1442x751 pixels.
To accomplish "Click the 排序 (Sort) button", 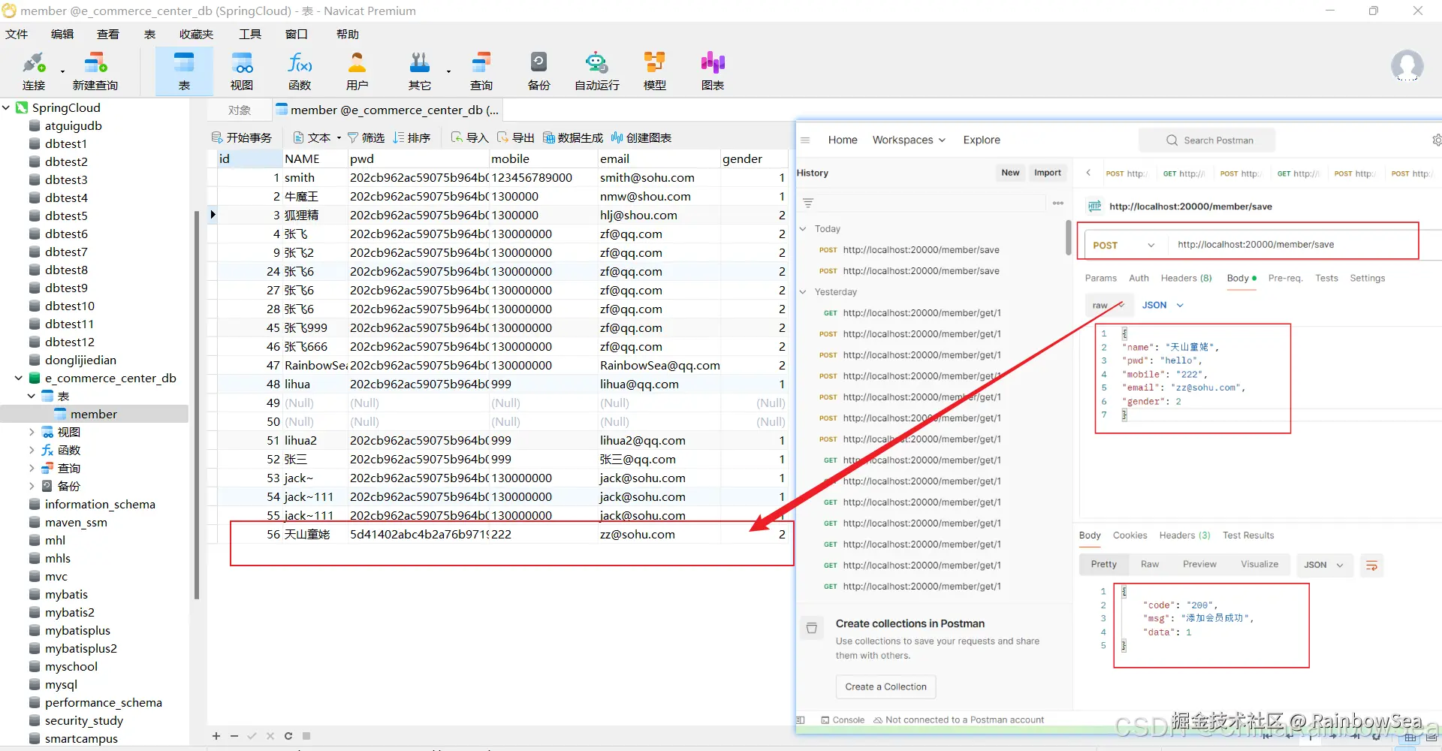I will 412,137.
